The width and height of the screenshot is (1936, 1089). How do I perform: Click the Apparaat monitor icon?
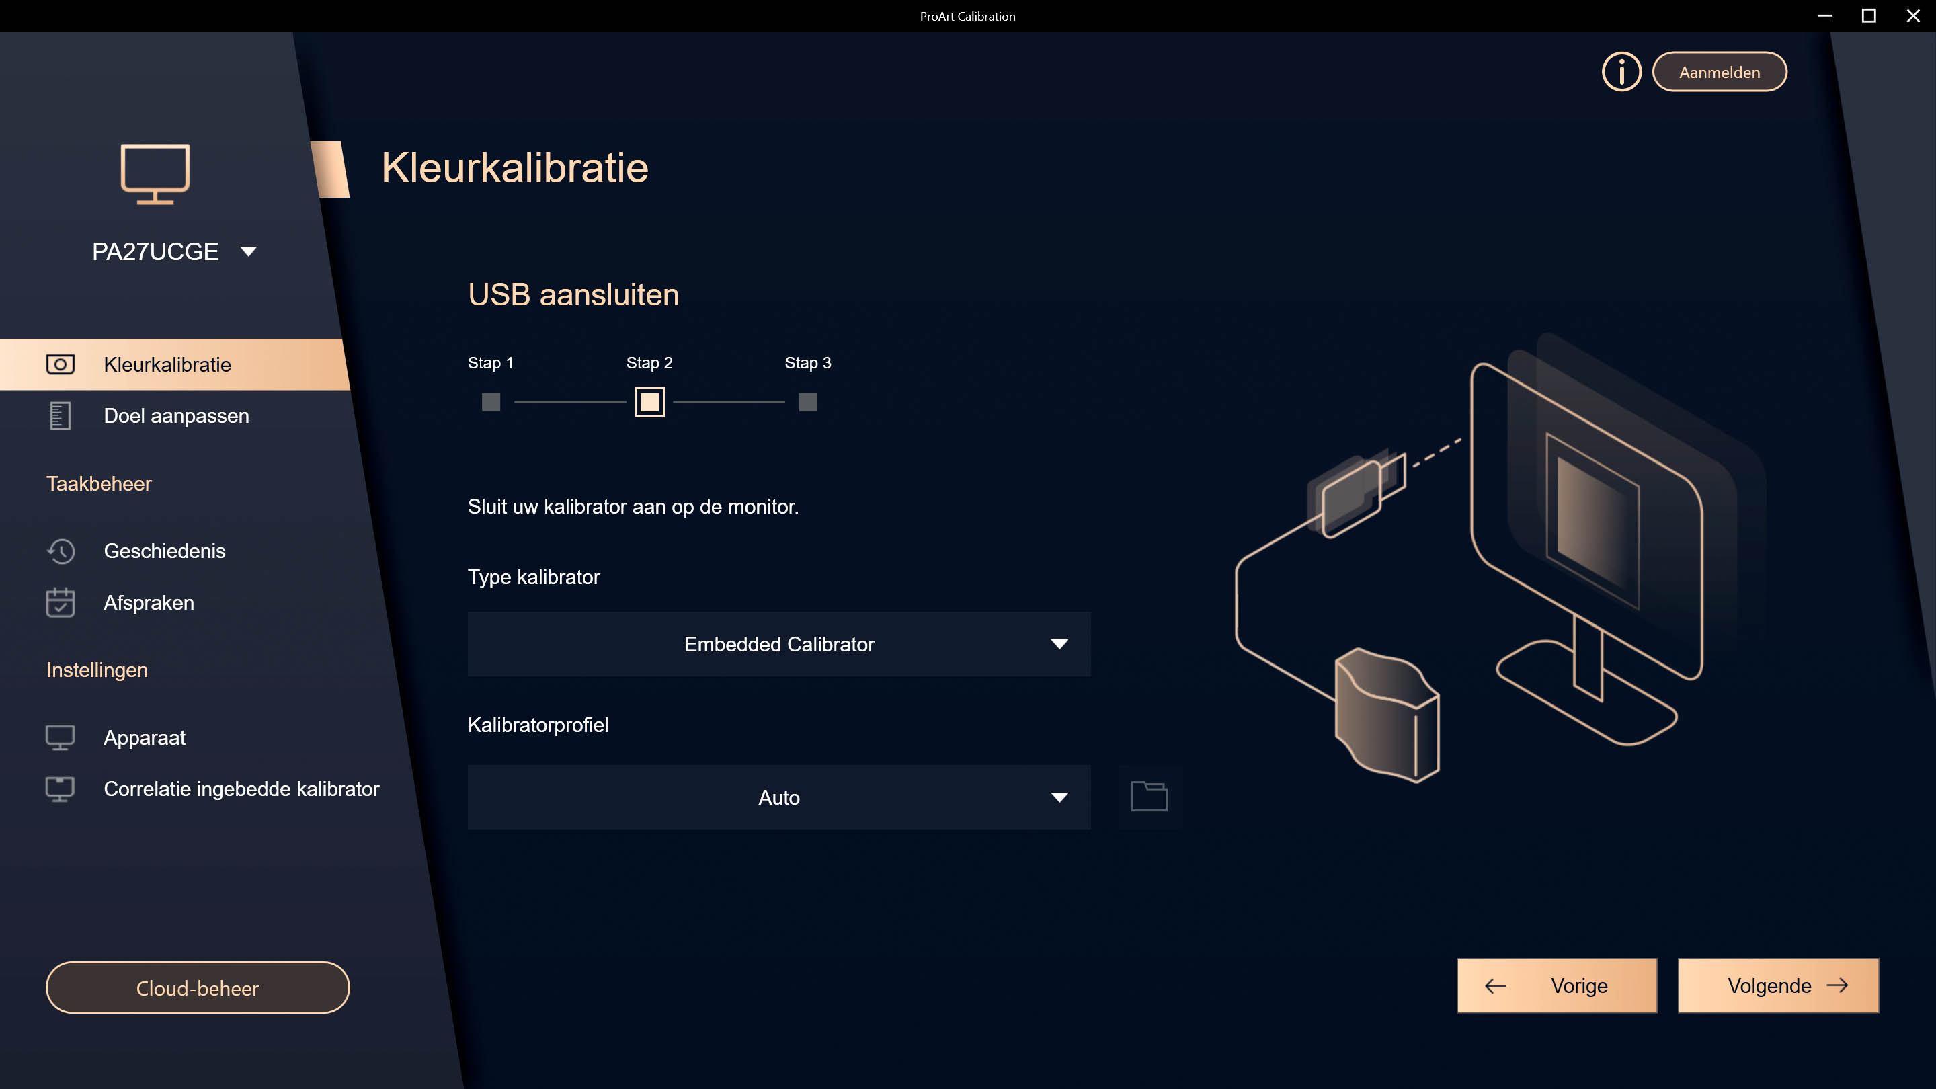[60, 738]
